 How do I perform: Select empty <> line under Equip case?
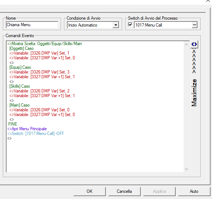(12, 81)
